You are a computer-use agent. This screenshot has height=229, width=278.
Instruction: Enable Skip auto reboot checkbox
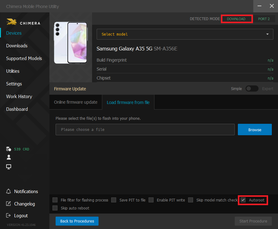tap(55, 208)
